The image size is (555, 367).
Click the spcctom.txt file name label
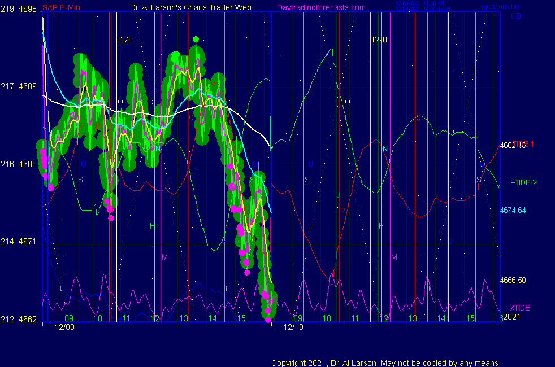(x=500, y=7)
